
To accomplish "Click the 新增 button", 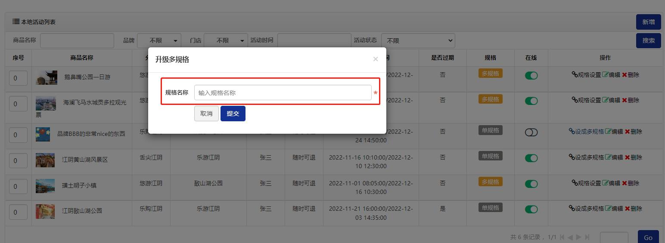I will (x=649, y=22).
